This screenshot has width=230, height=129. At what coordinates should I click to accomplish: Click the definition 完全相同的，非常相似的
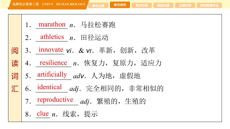pos(125,89)
